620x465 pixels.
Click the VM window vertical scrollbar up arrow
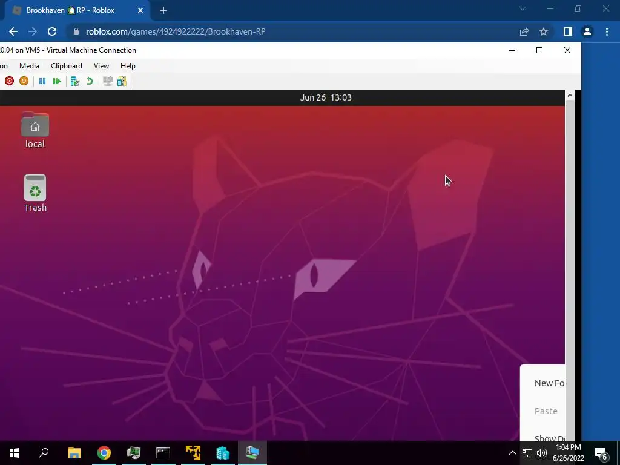[570, 95]
